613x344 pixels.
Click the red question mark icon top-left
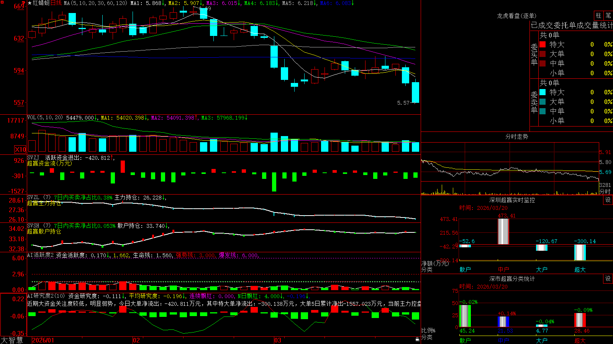tap(23, 3)
